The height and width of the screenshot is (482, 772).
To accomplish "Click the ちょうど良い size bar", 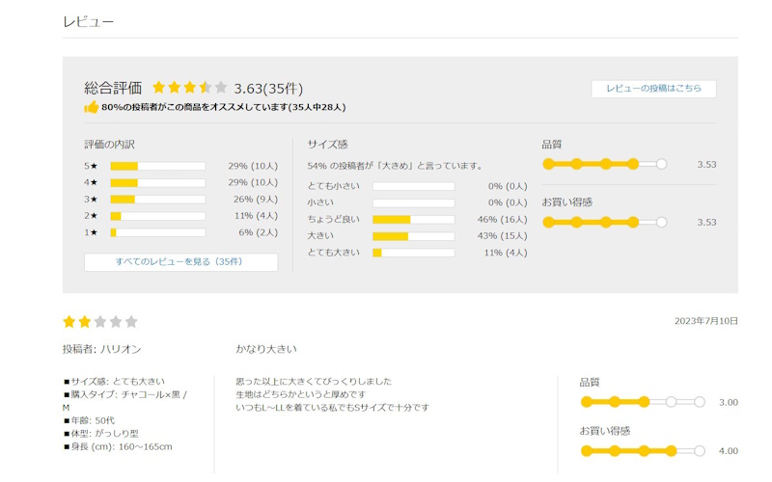I will [x=413, y=220].
